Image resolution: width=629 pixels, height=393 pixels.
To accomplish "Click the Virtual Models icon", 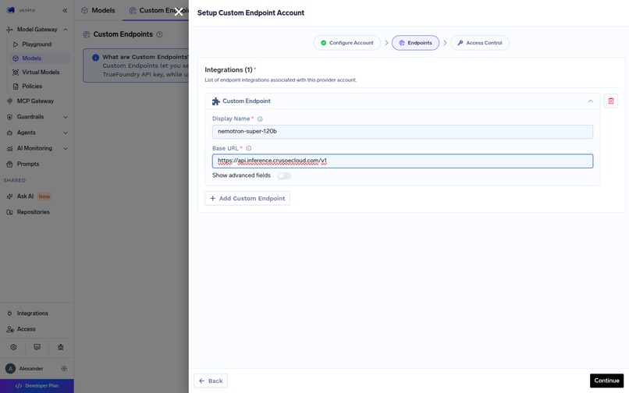I will [x=16, y=73].
